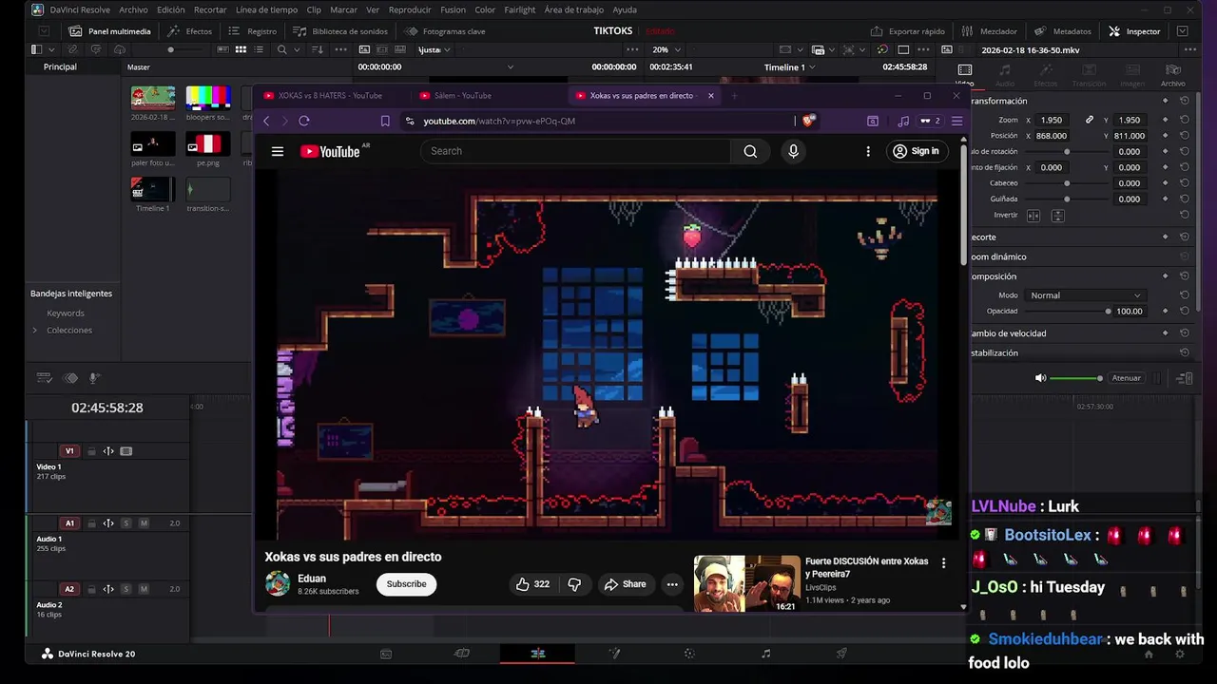Click Exportar rápido button

[x=907, y=31]
